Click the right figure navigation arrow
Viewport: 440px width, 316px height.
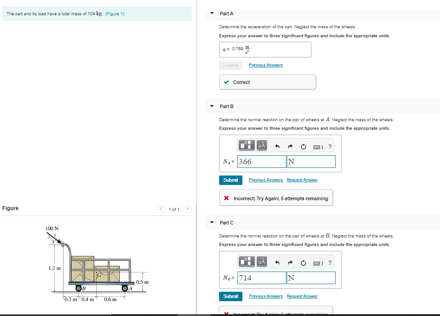pos(187,209)
